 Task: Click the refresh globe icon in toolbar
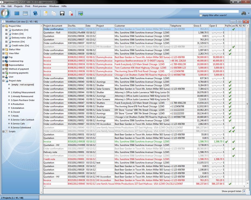(x=35, y=13)
